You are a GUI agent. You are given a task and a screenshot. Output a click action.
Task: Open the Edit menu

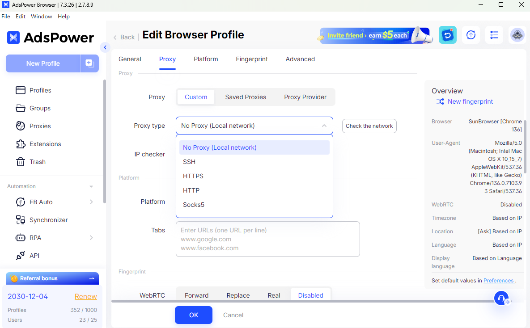(21, 16)
